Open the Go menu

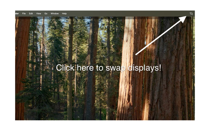tap(46, 14)
